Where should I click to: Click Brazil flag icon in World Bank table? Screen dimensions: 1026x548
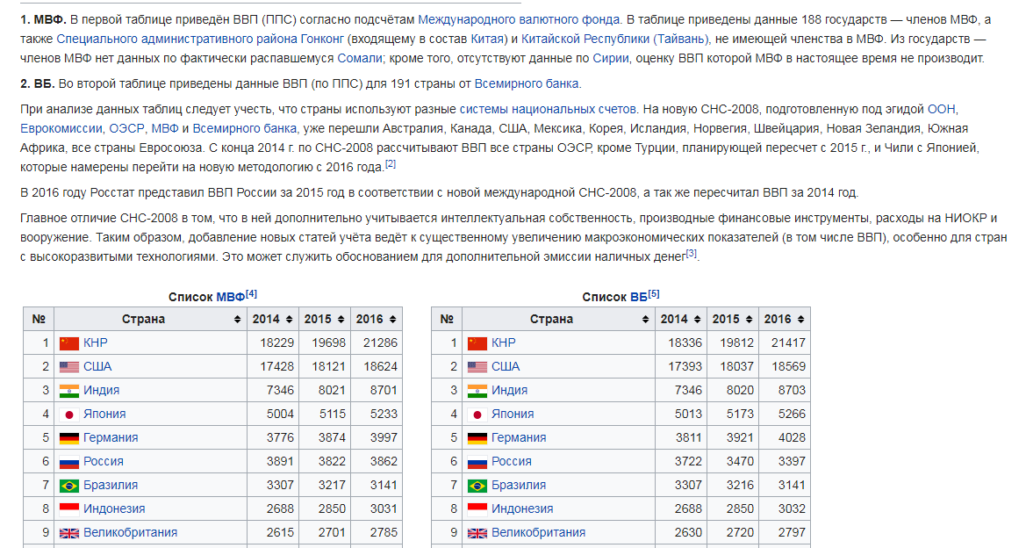pyautogui.click(x=477, y=486)
